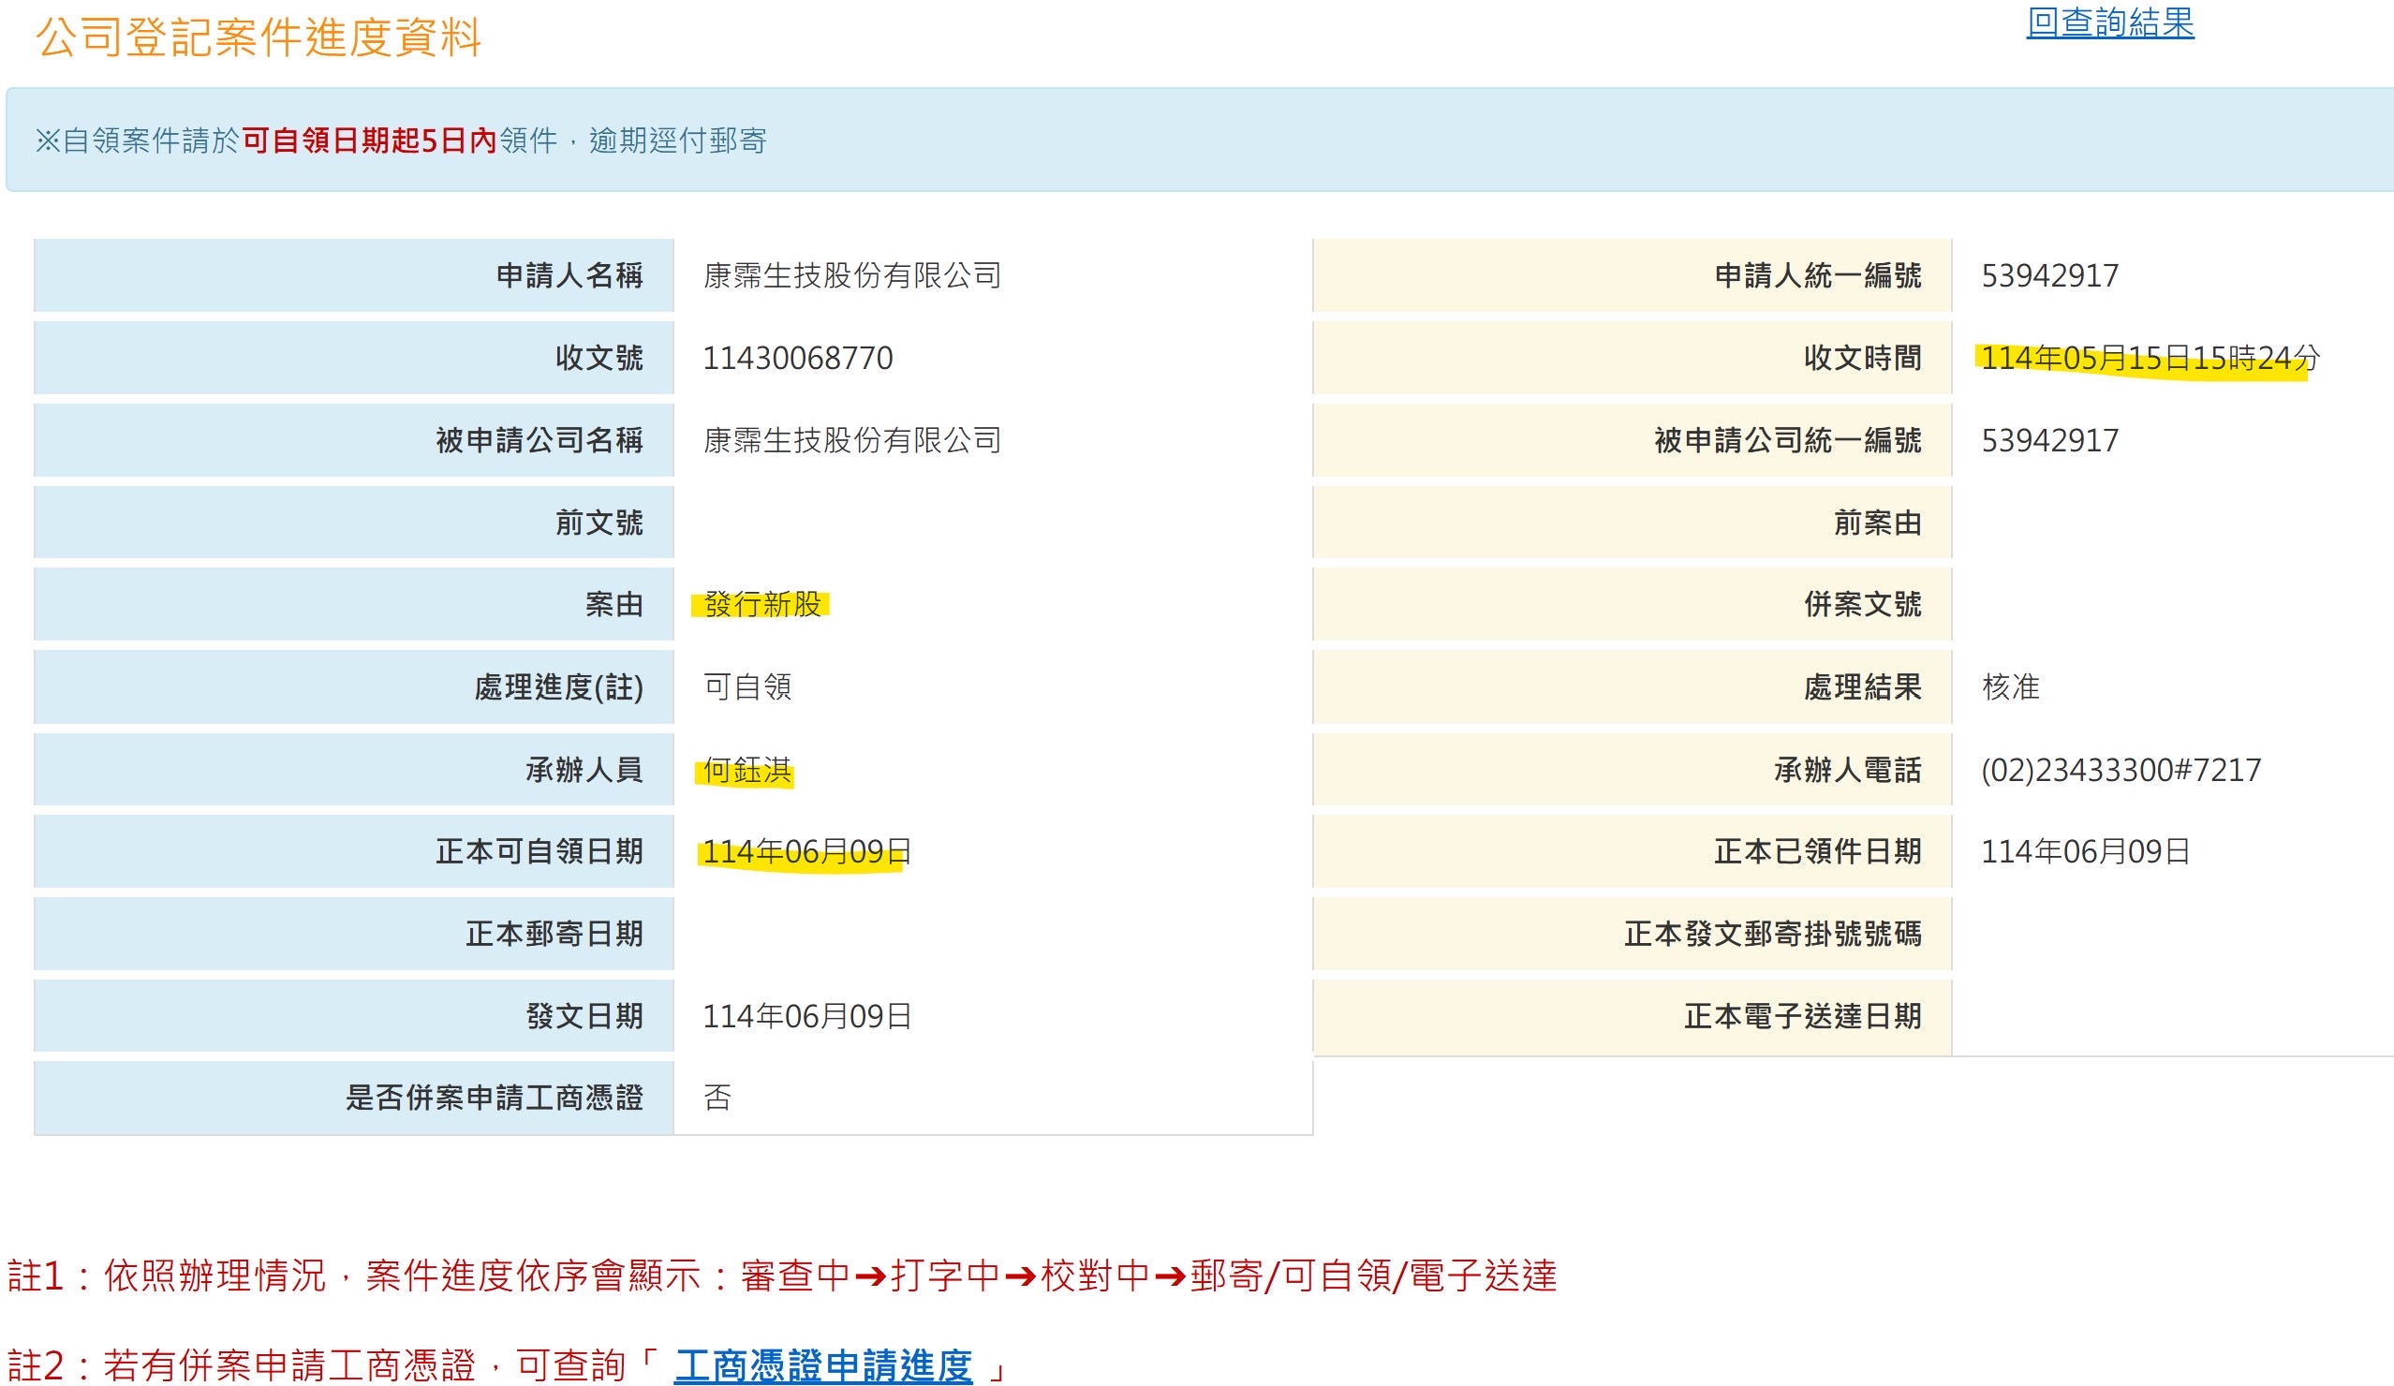Screen dimensions: 2394x1386
Task: Click the processing result value 核准
Action: click(x=2010, y=686)
